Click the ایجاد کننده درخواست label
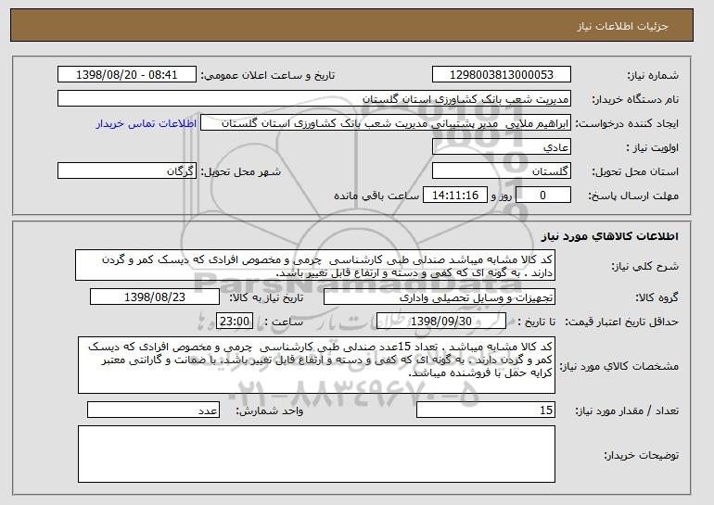 click(x=627, y=124)
